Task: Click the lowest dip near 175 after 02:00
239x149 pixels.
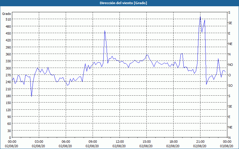Action: (x=32, y=97)
